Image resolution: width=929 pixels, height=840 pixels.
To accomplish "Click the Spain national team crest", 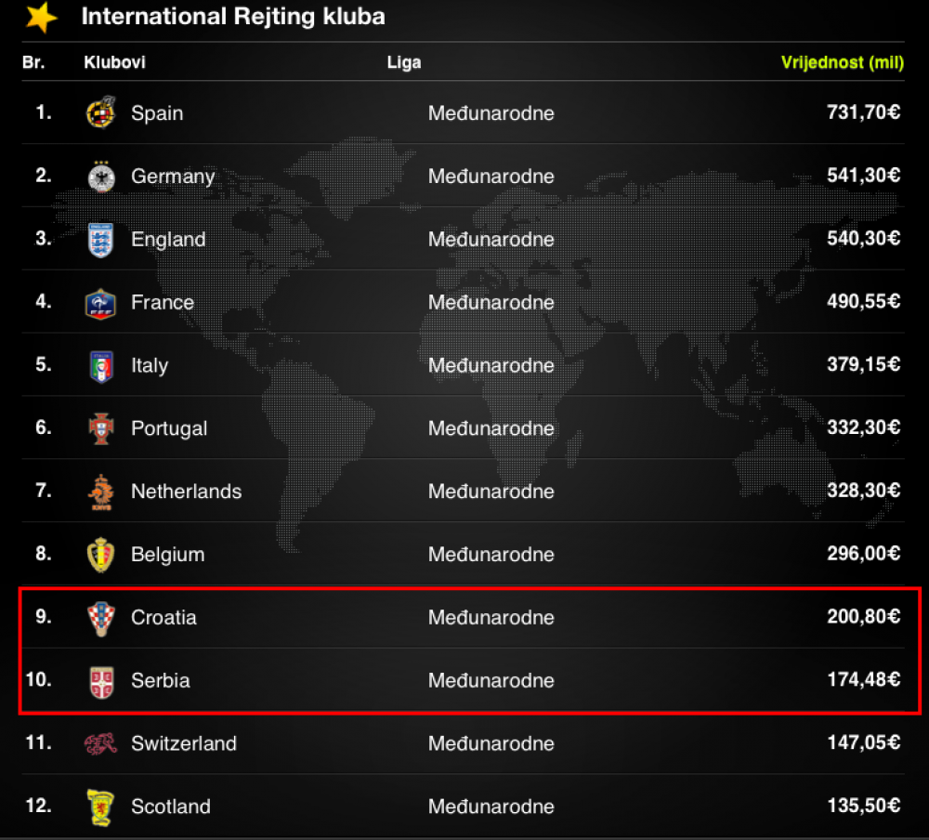I will (100, 112).
